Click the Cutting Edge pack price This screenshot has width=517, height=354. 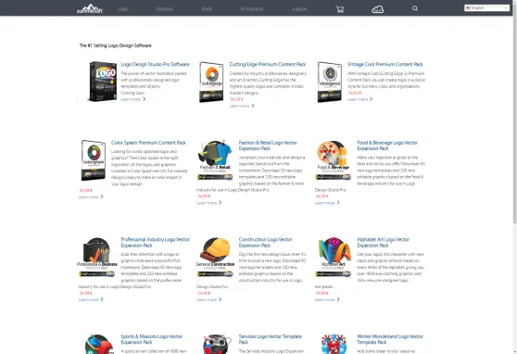coord(236,99)
